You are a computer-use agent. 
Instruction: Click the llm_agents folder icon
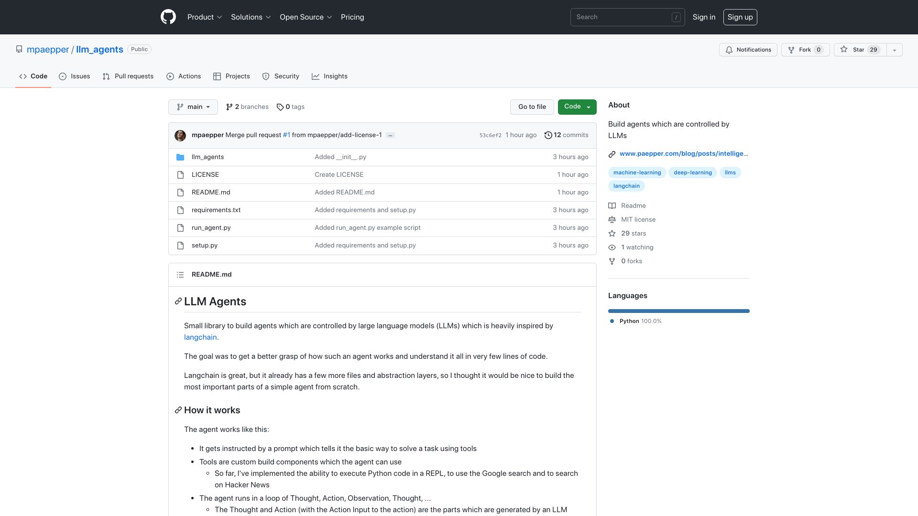180,157
